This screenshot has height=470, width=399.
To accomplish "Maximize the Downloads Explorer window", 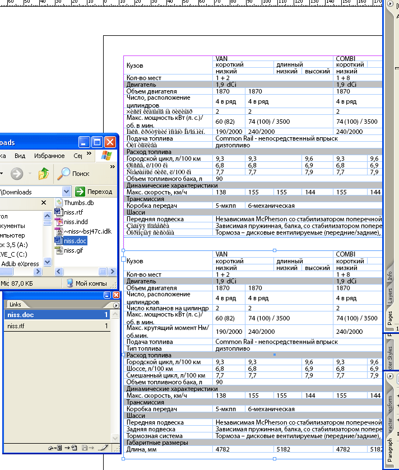I will point(97,142).
